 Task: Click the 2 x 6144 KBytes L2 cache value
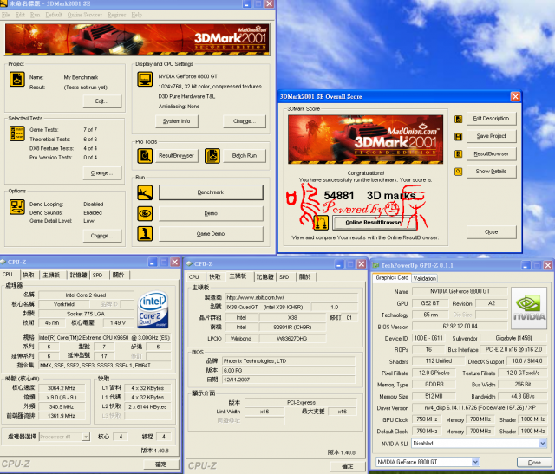147,406
